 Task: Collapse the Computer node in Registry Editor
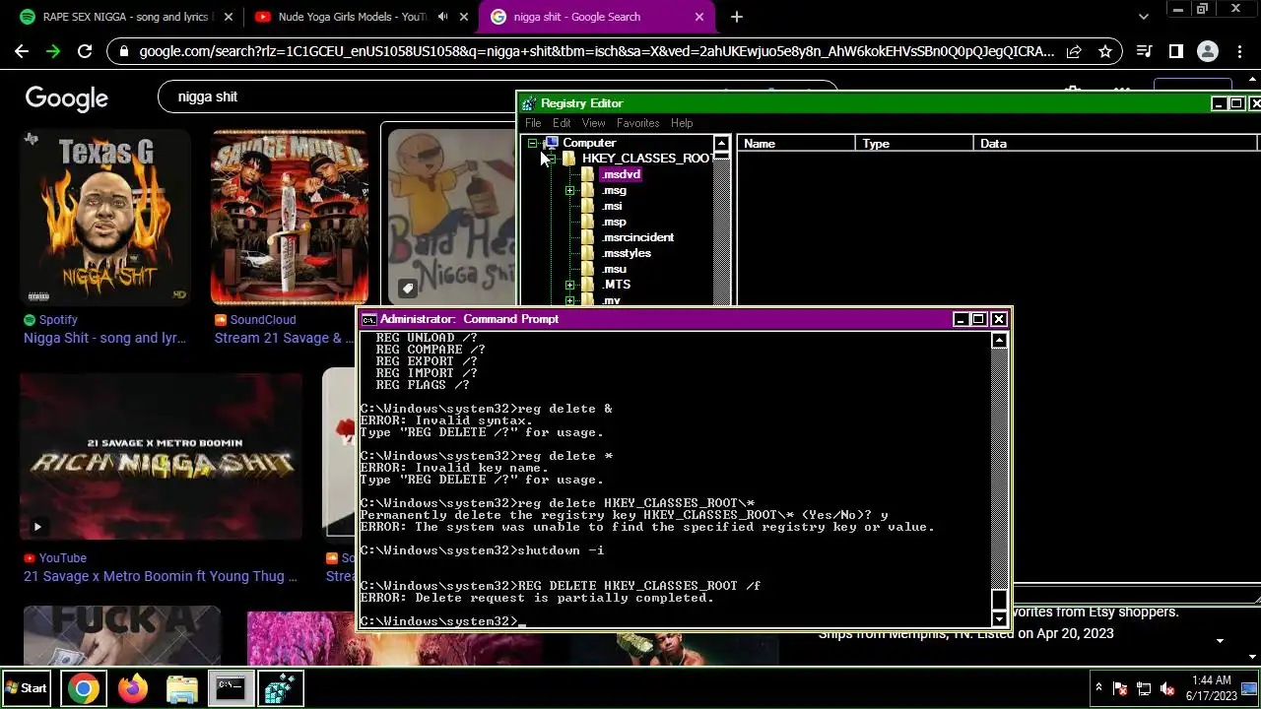click(532, 143)
